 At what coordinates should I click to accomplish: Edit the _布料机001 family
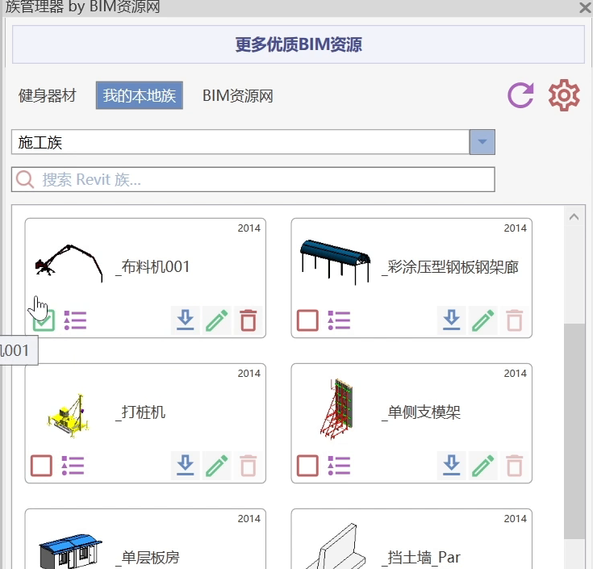pos(217,320)
